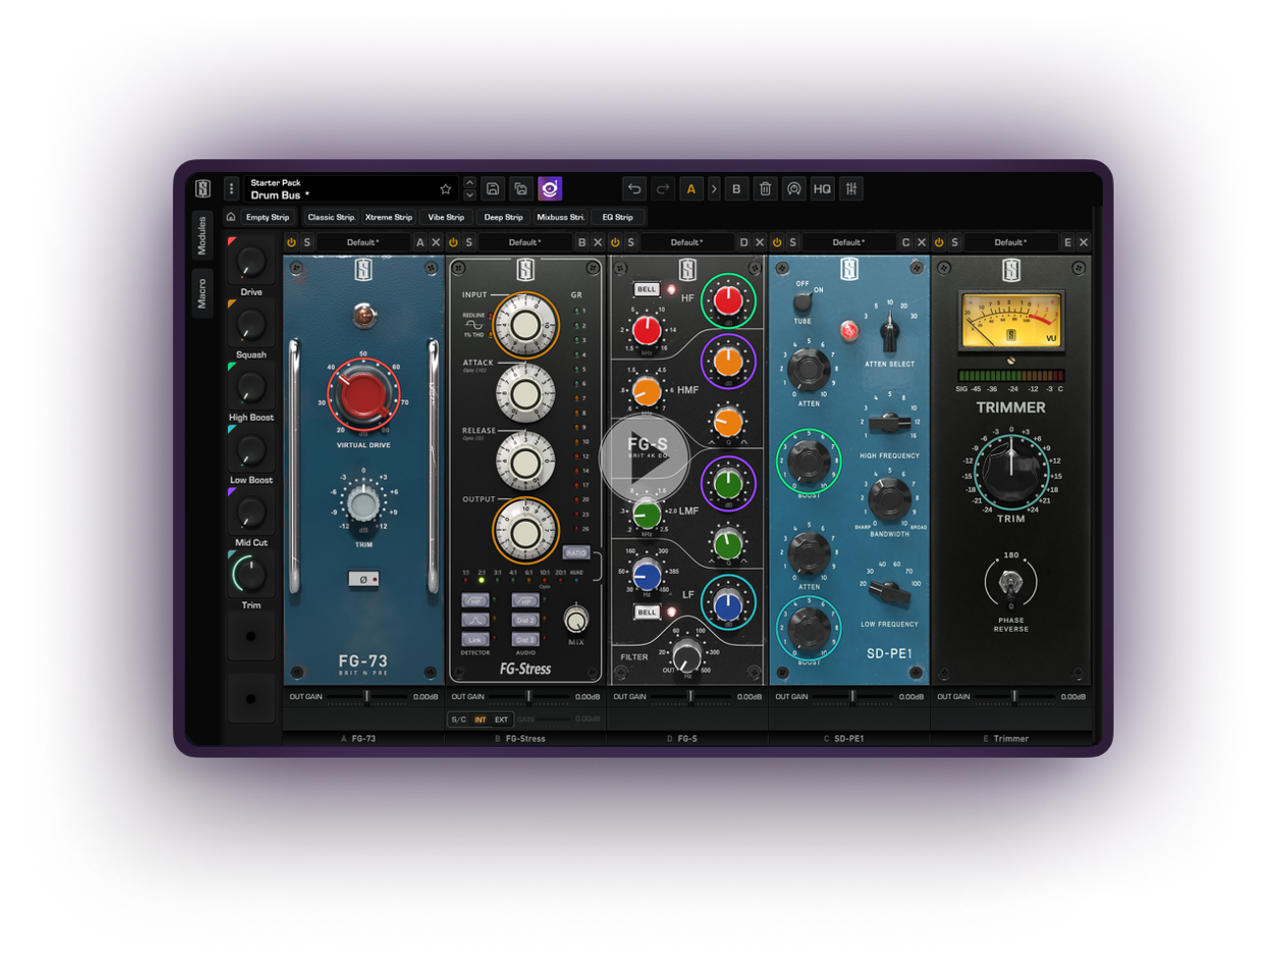Image resolution: width=1261 pixels, height=970 pixels.
Task: Click the circular target icon beside HQ
Action: click(795, 189)
